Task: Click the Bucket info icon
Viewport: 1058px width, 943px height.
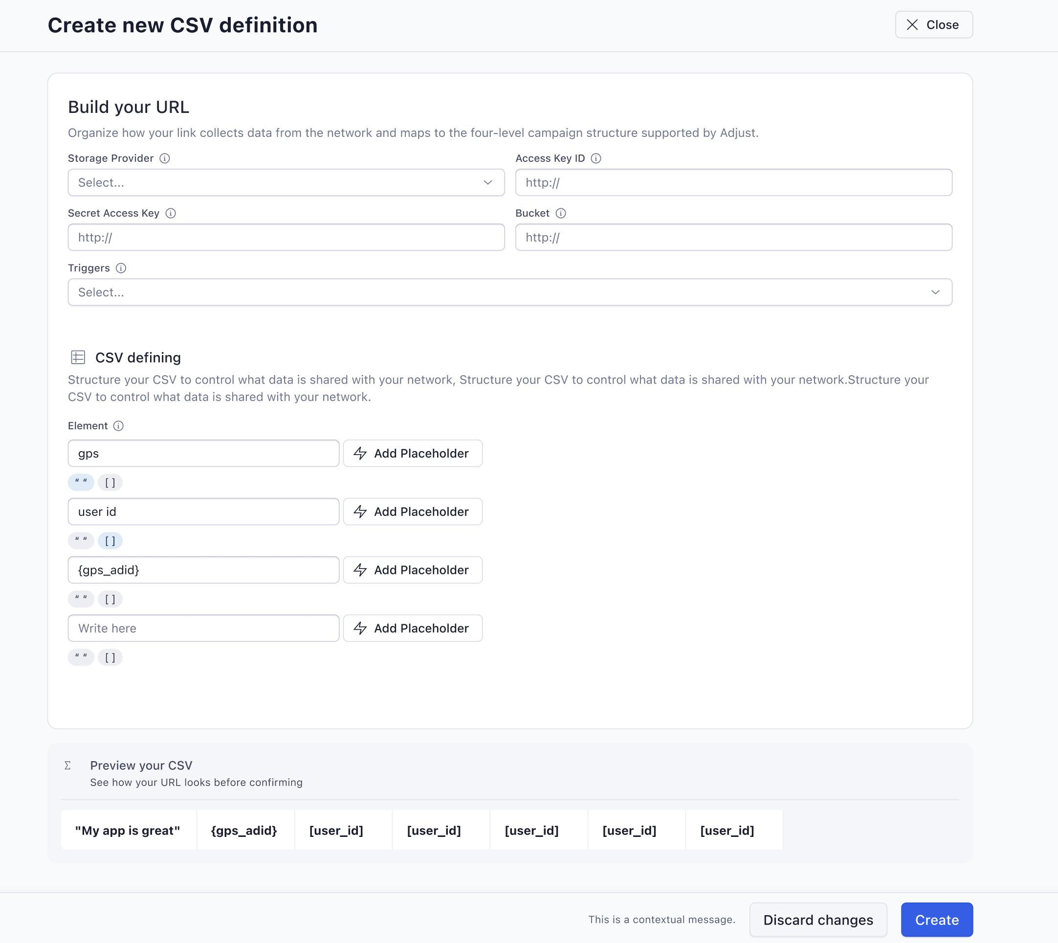Action: [561, 214]
